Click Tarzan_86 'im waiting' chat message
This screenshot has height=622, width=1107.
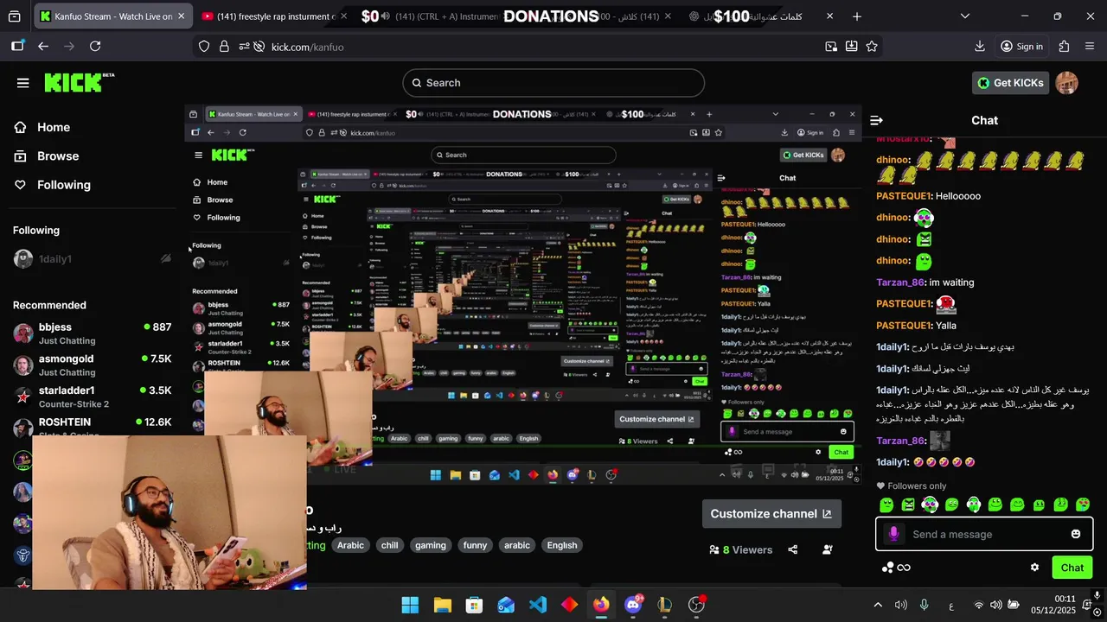(925, 282)
